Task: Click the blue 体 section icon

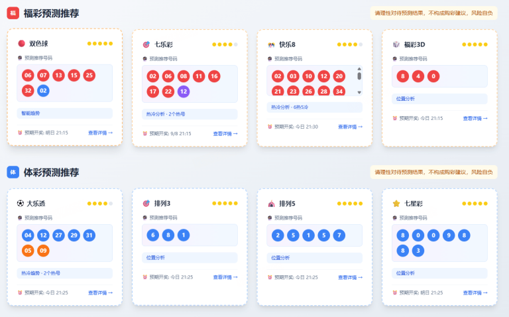Action: 13,172
